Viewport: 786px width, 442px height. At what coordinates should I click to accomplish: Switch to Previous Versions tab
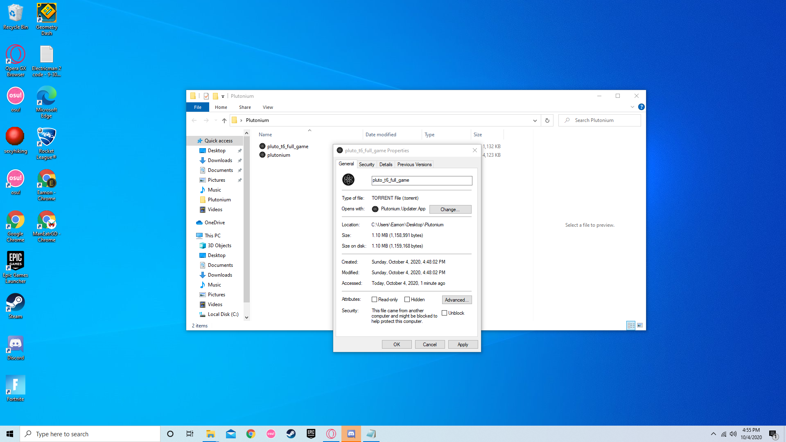(414, 165)
